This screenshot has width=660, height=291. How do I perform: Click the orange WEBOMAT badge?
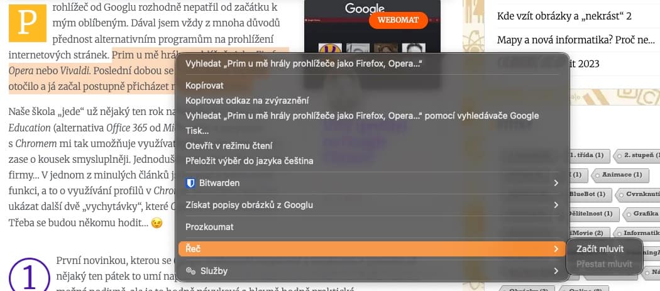click(398, 20)
